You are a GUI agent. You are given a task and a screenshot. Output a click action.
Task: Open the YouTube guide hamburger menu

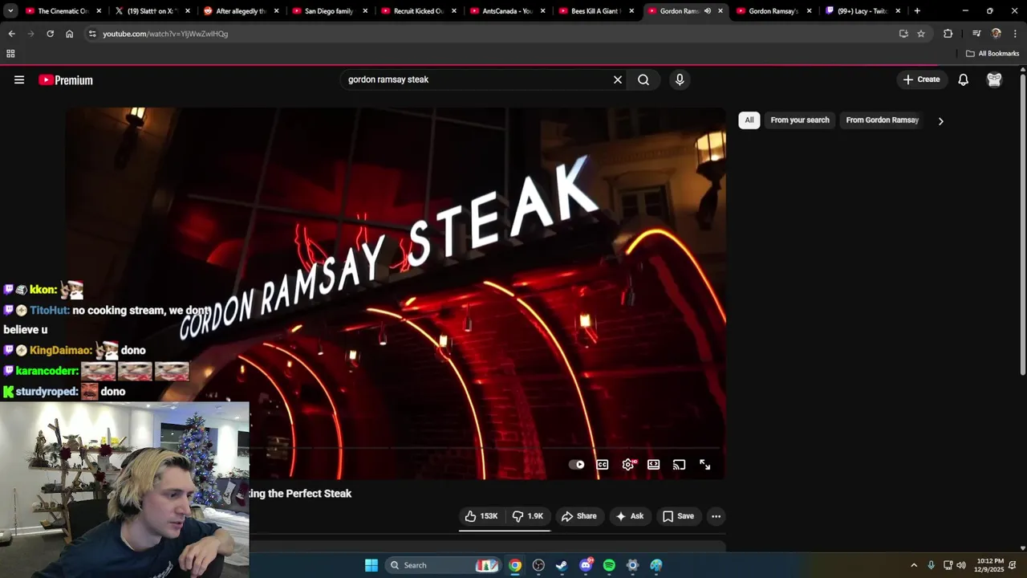19,79
